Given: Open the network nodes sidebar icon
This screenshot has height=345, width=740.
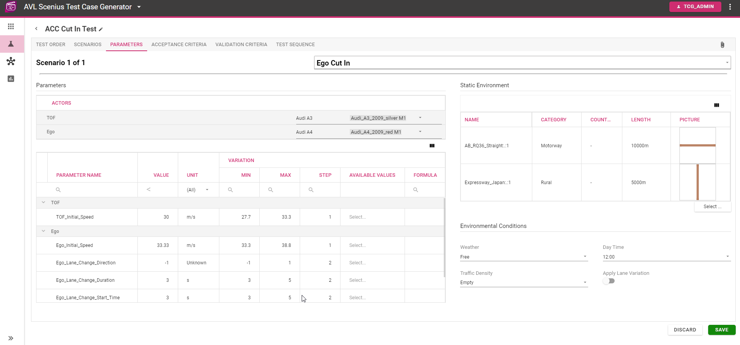Looking at the screenshot, I should 11,61.
